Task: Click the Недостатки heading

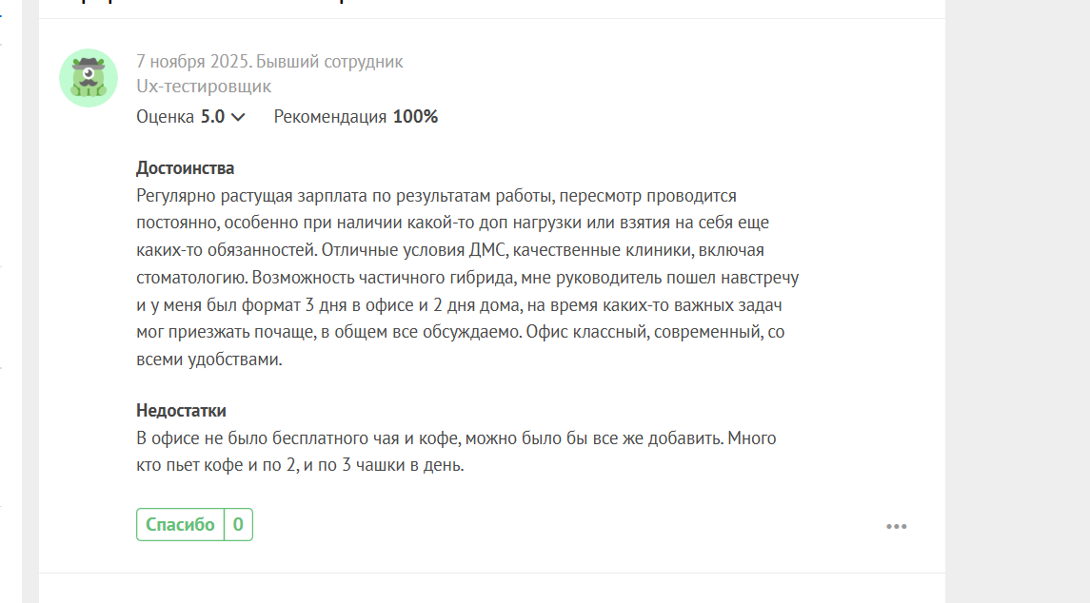Action: point(181,411)
